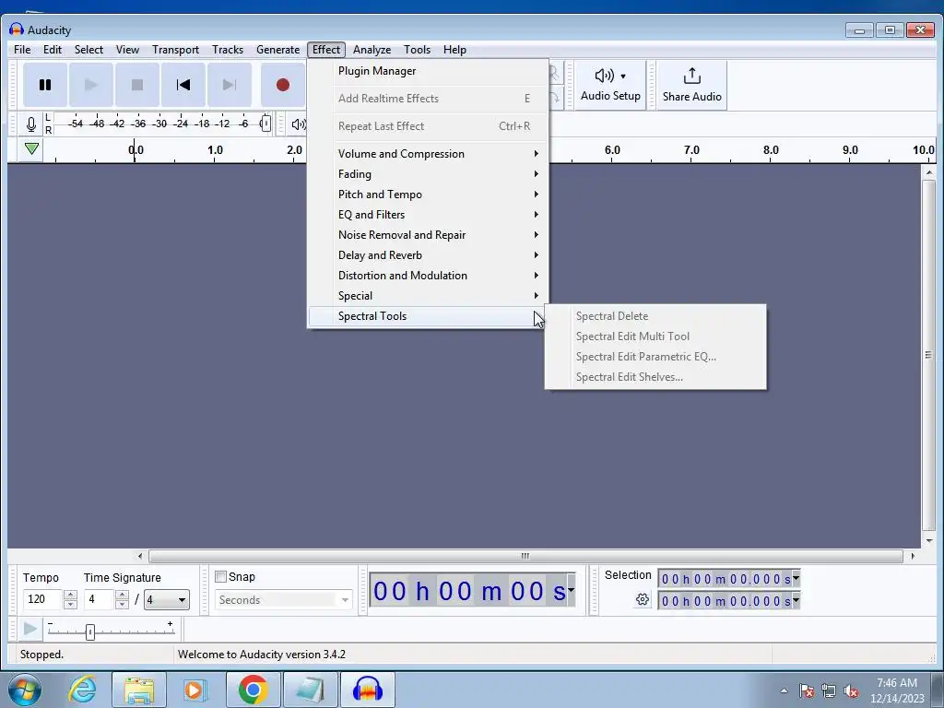Expand the Fading submenu

point(428,174)
